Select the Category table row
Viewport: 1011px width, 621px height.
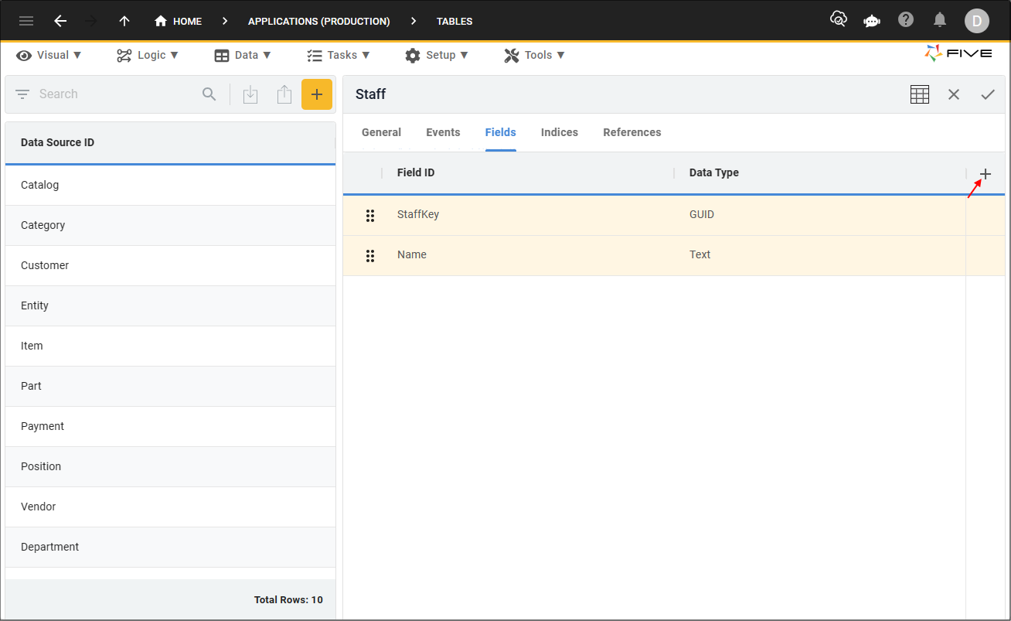pyautogui.click(x=170, y=225)
